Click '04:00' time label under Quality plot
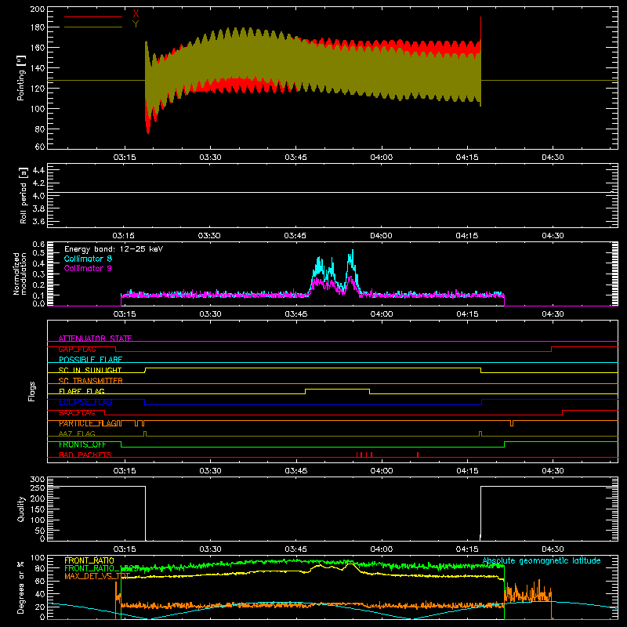This screenshot has width=627, height=627. pos(382,549)
